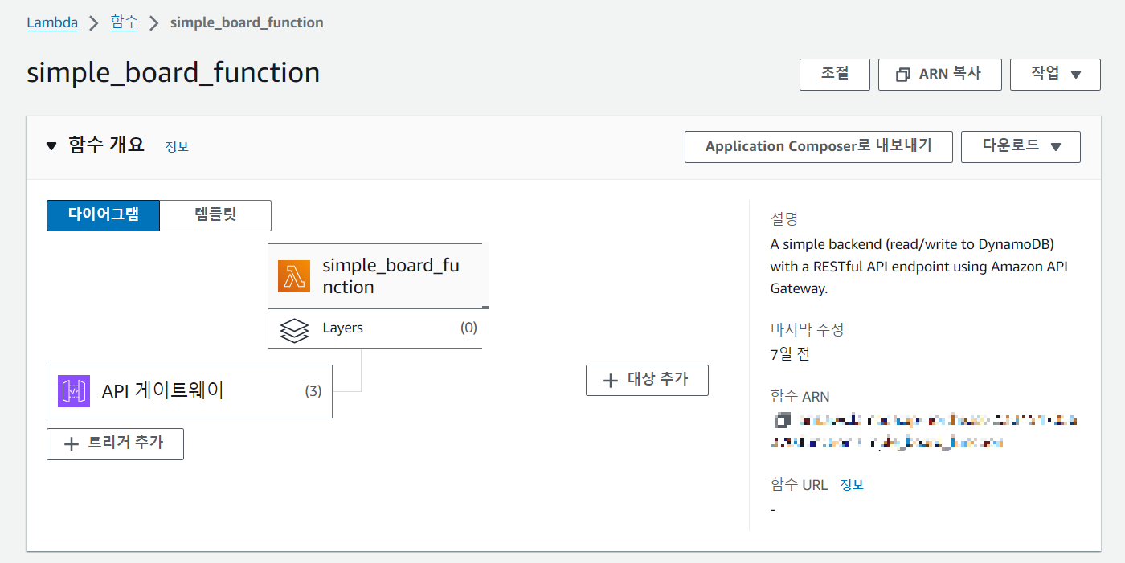Viewport: 1125px width, 563px height.
Task: Copy the ARN with ARN 복사 button
Action: pyautogui.click(x=940, y=75)
